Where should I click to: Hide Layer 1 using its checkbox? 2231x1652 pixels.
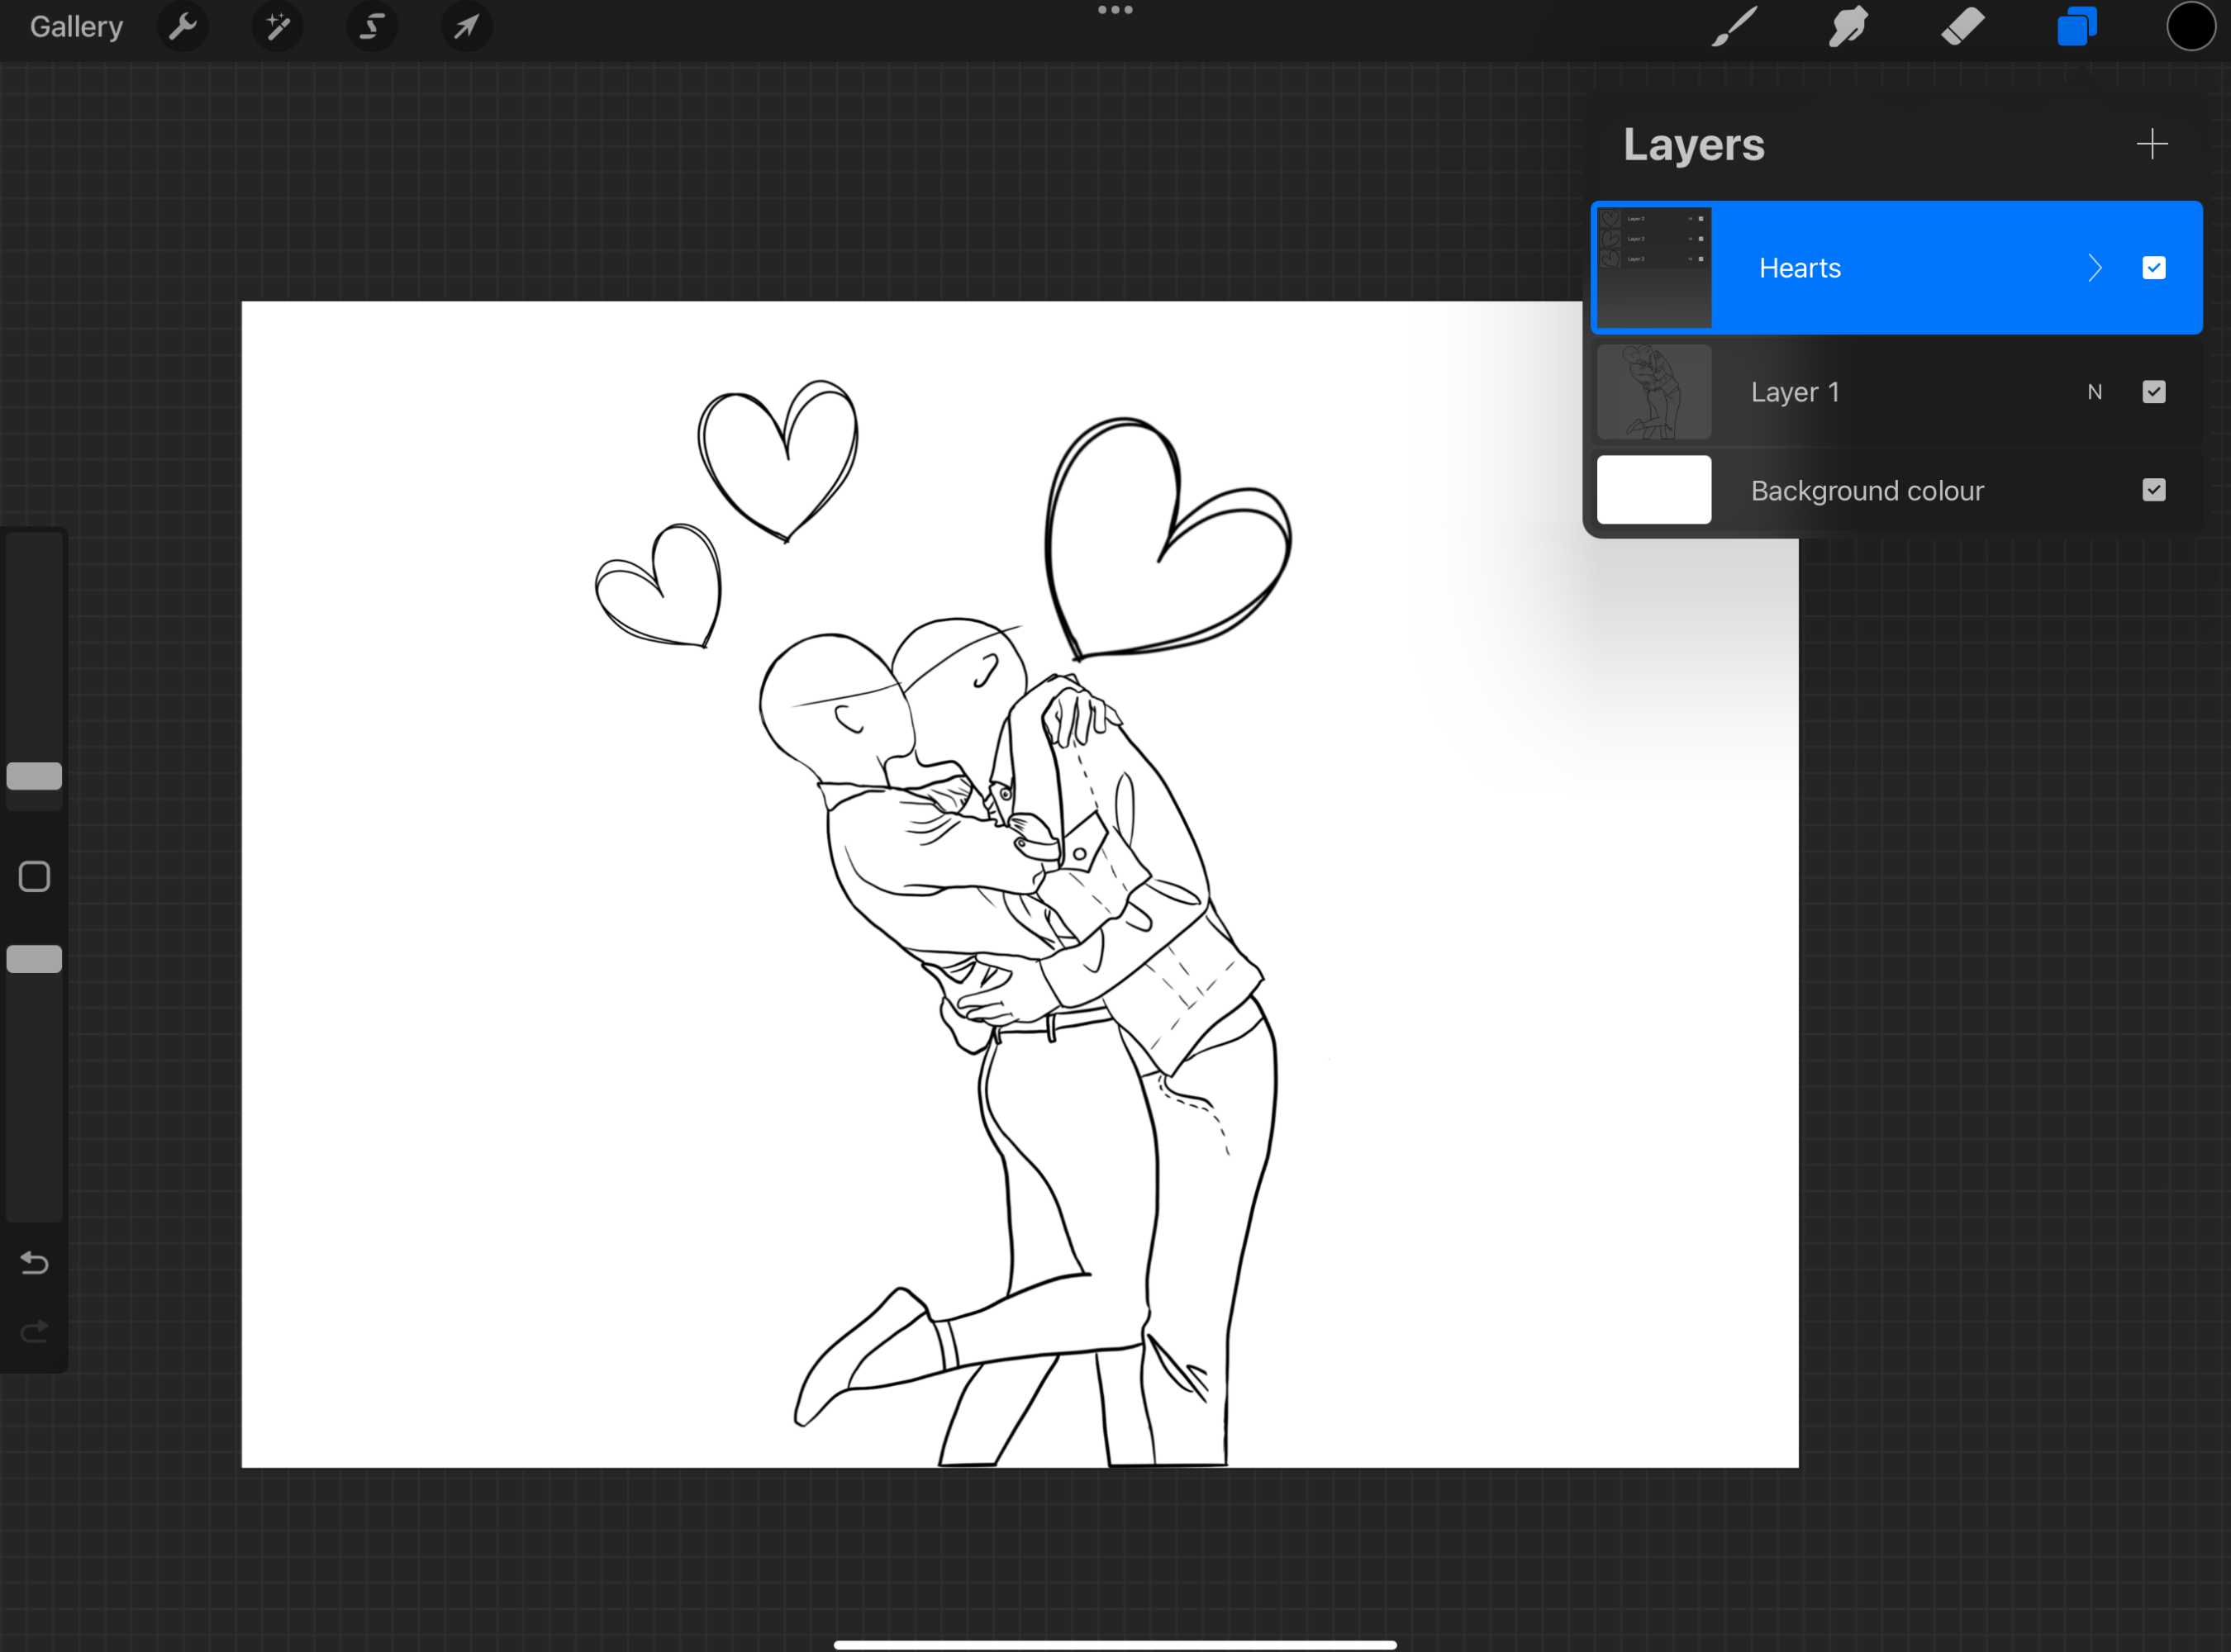click(2155, 391)
